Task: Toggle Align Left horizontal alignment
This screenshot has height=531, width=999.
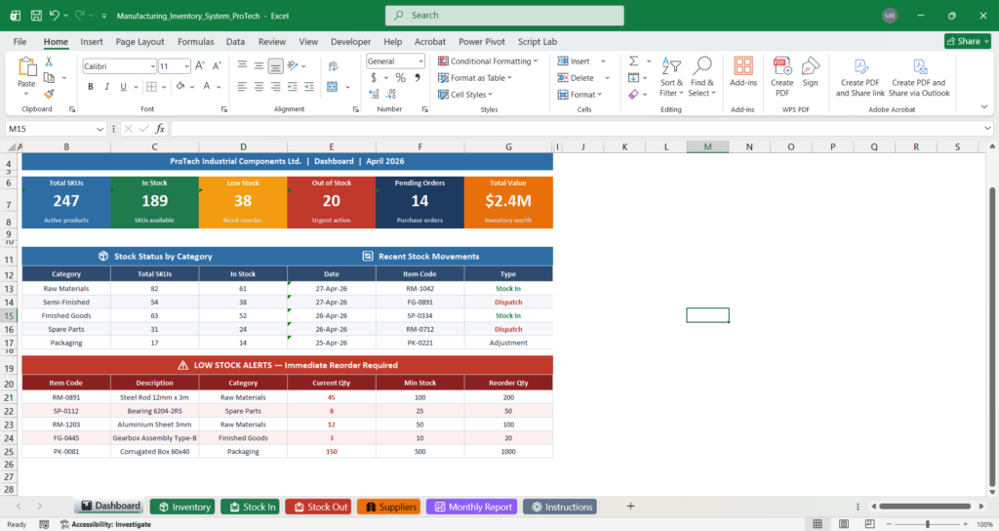Action: coord(242,86)
